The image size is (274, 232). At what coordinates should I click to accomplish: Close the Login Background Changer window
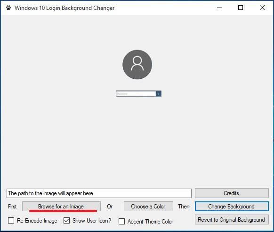tap(262, 8)
